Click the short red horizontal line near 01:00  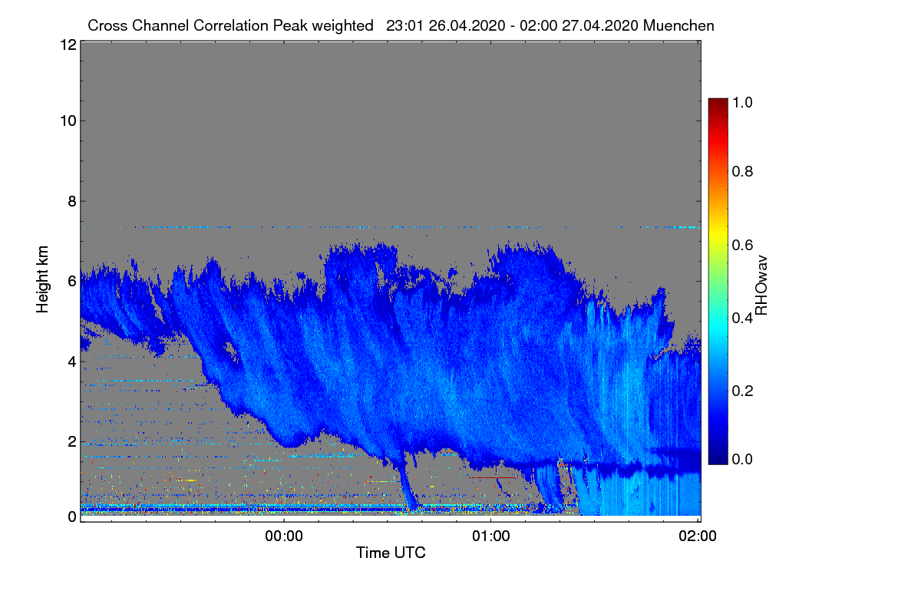(494, 477)
